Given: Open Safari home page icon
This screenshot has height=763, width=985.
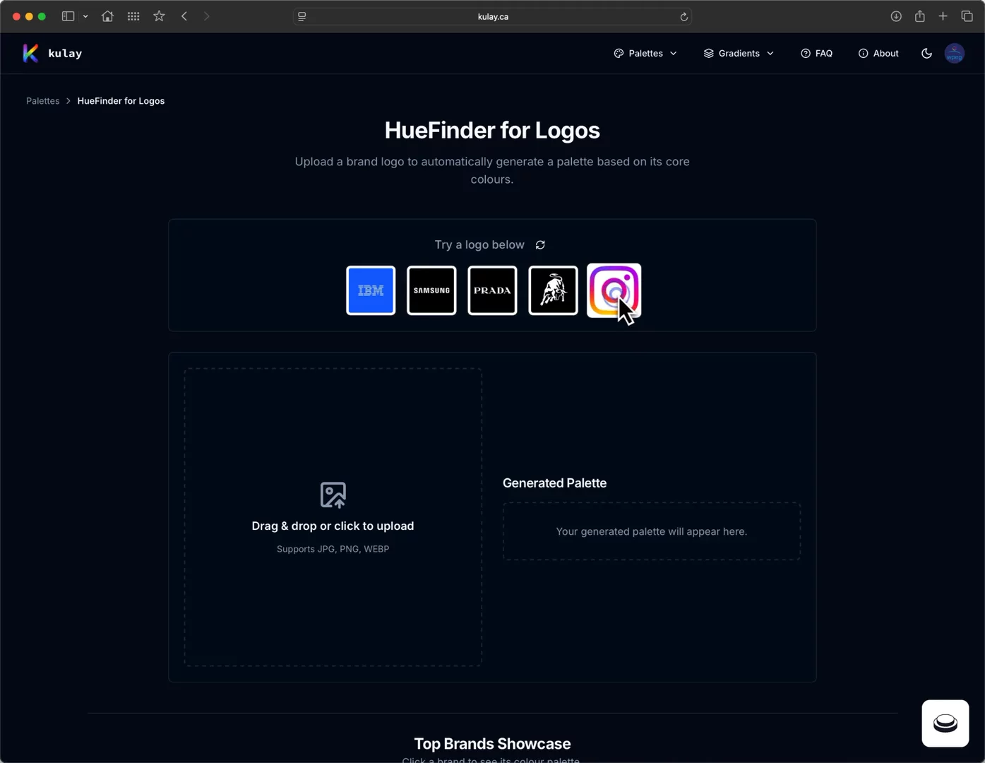Looking at the screenshot, I should coord(107,16).
